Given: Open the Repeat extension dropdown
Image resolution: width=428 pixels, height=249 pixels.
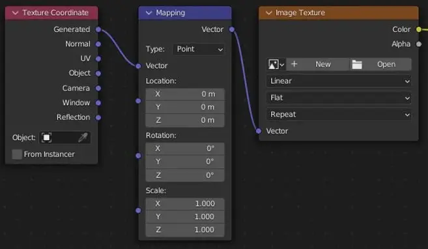Looking at the screenshot, I should 339,115.
